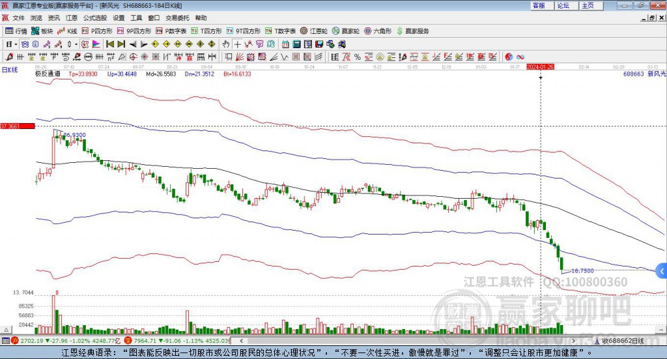The image size is (667, 359).
Task: Open the 板块 sector view
Action: [42, 31]
